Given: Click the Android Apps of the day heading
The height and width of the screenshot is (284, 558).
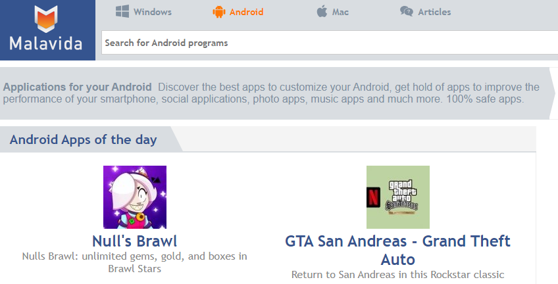Looking at the screenshot, I should (x=84, y=139).
